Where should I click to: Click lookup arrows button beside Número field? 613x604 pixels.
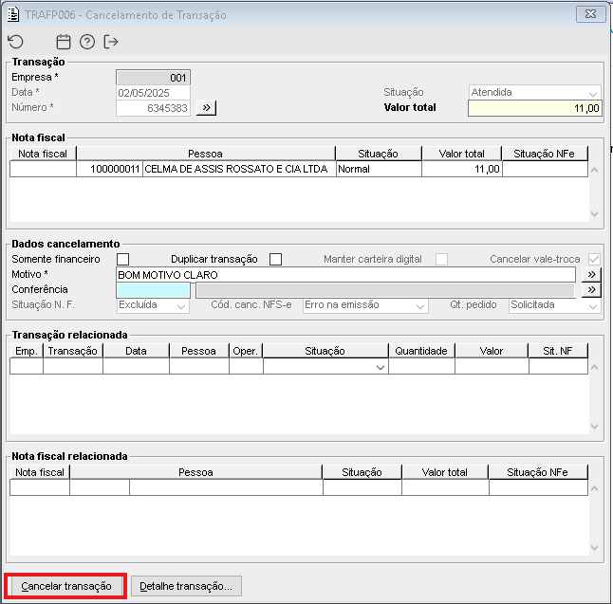206,108
